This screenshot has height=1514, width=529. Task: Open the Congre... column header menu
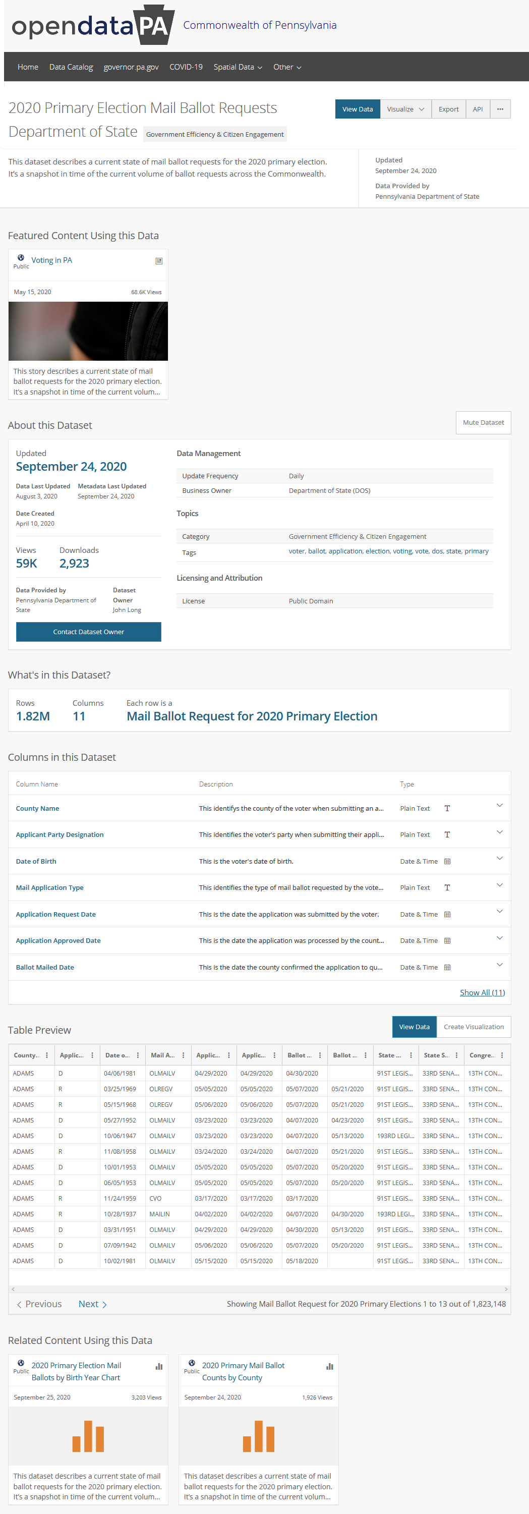click(x=502, y=1055)
